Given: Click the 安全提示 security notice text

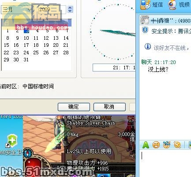Looking at the screenshot, I should pos(171,31).
